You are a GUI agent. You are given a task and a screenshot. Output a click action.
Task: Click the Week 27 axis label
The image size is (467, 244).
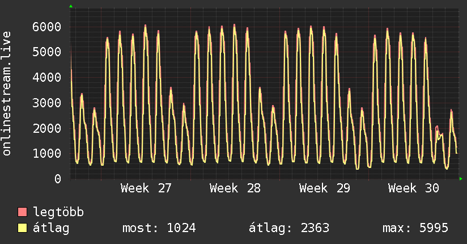(146, 188)
